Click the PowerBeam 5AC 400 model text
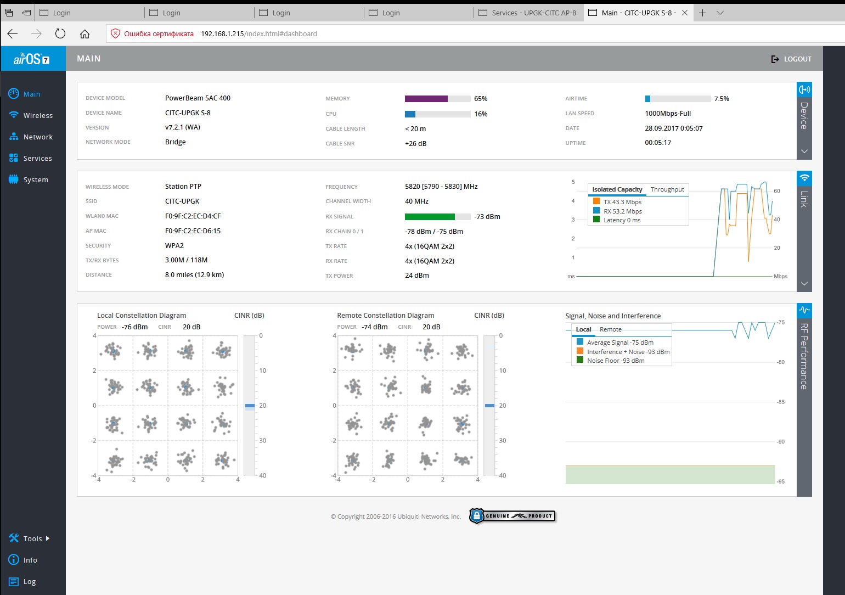Viewport: 845px width, 595px height. [198, 98]
